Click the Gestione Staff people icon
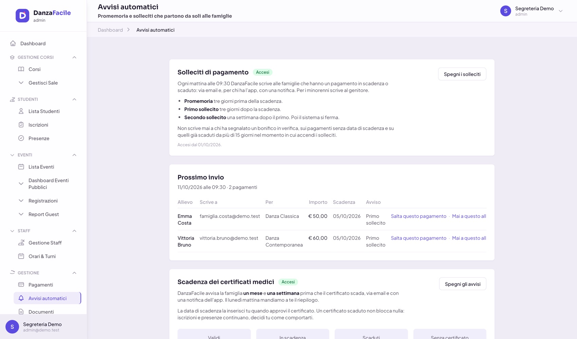This screenshot has width=577, height=339. 21,243
